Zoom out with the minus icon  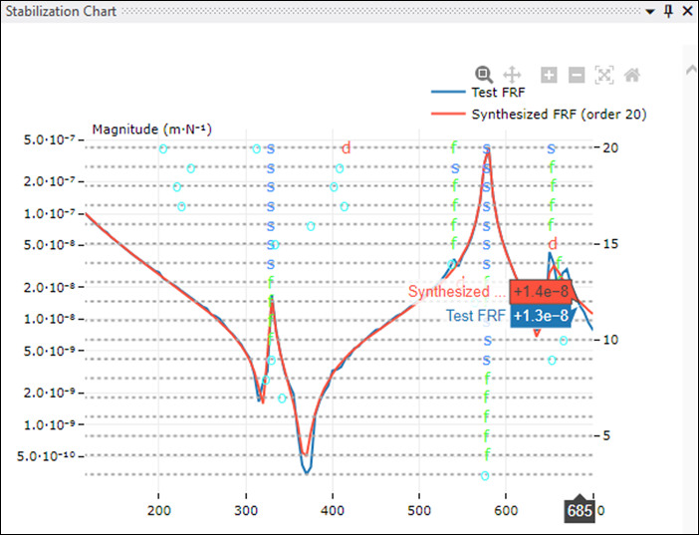[577, 75]
